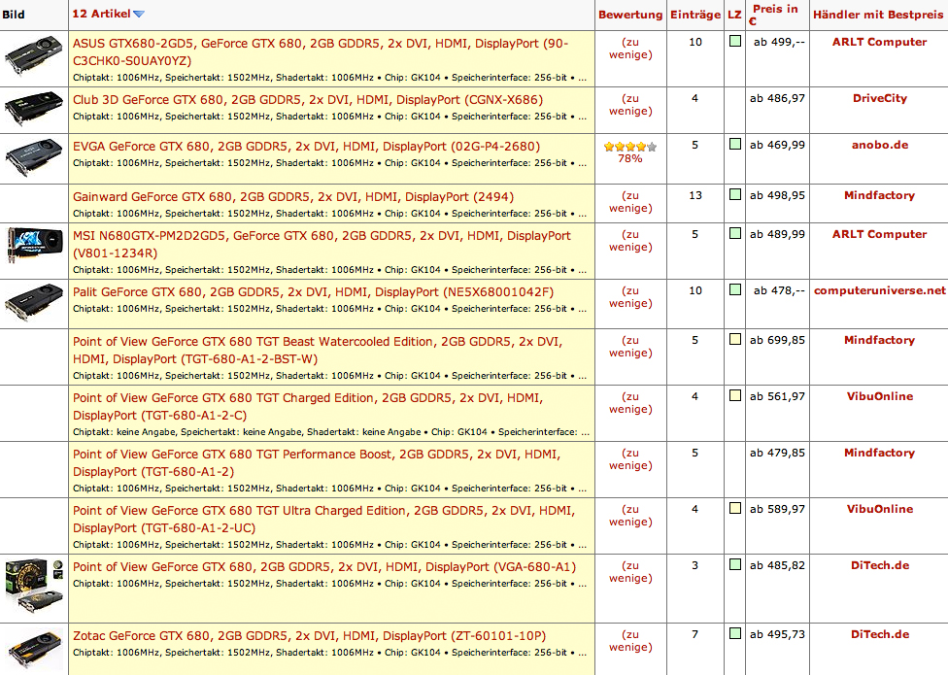Click the price ab 486,97

[x=777, y=98]
